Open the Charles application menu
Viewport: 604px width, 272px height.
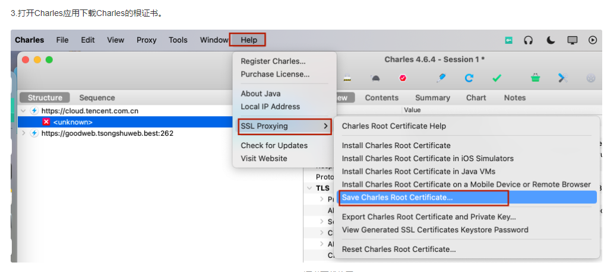point(29,40)
